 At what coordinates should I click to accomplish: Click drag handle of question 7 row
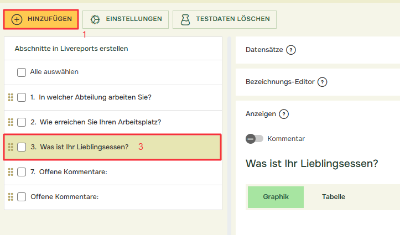coord(11,172)
